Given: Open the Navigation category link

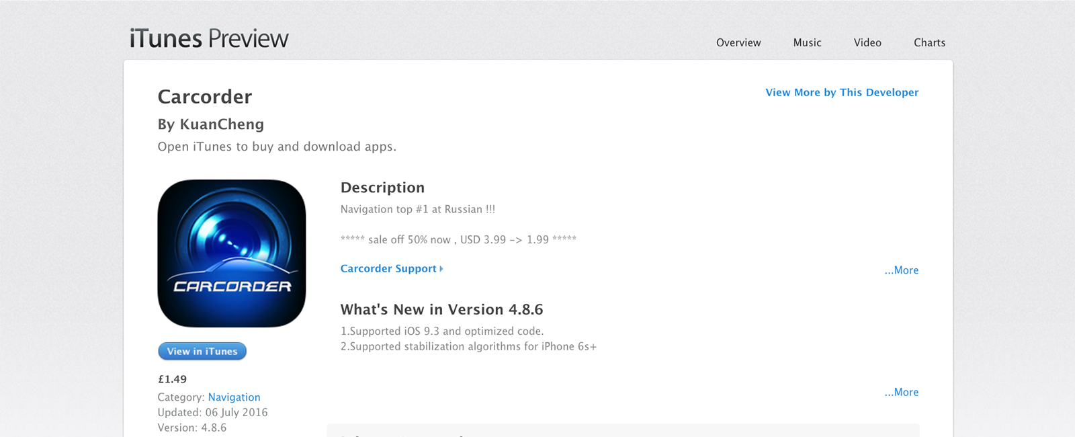Looking at the screenshot, I should click(x=234, y=397).
